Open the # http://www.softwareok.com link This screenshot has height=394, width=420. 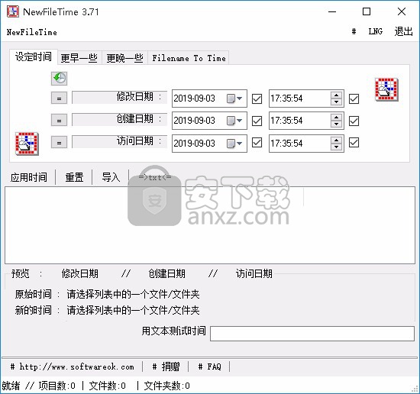click(x=72, y=367)
